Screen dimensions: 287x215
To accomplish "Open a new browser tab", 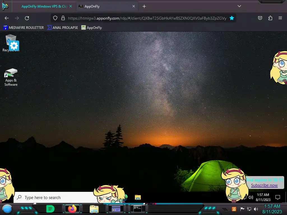I will click(x=144, y=6).
